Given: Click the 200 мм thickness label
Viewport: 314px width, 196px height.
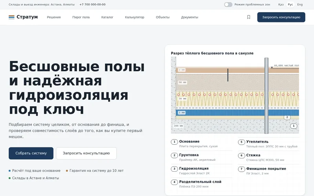Looking at the screenshot, I should [178, 126].
